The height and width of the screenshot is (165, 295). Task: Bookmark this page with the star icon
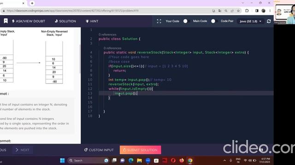click(x=238, y=11)
